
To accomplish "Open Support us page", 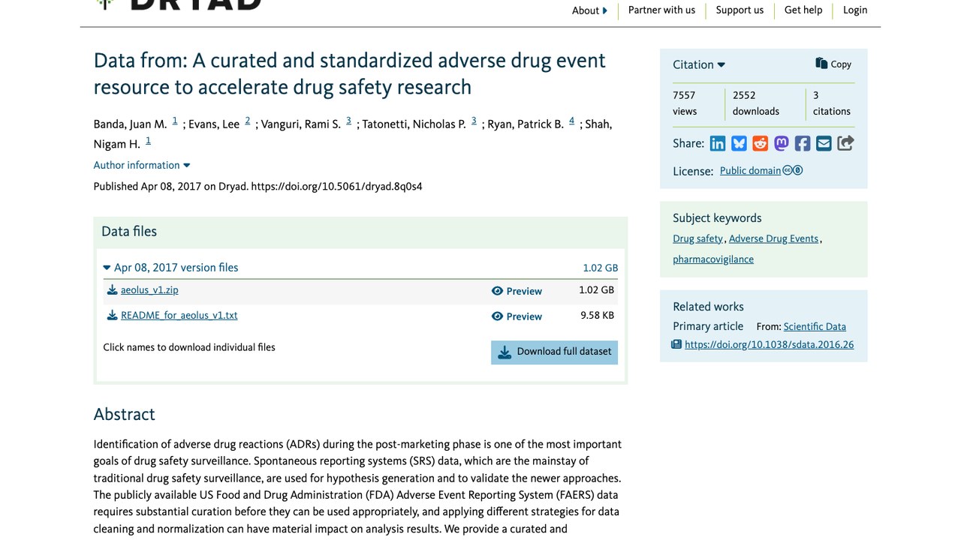I will (x=740, y=10).
